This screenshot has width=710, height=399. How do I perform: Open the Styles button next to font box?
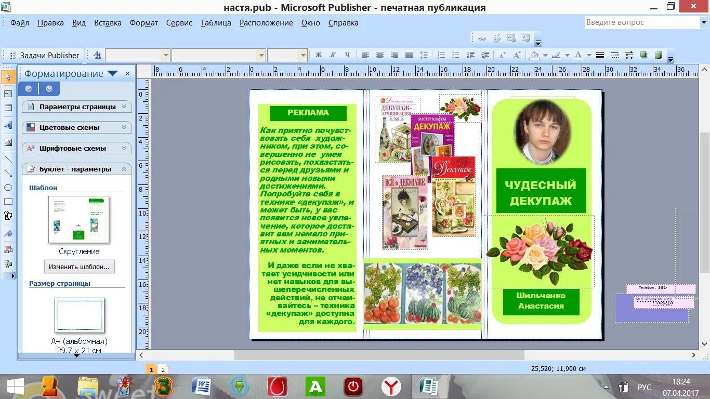97,55
